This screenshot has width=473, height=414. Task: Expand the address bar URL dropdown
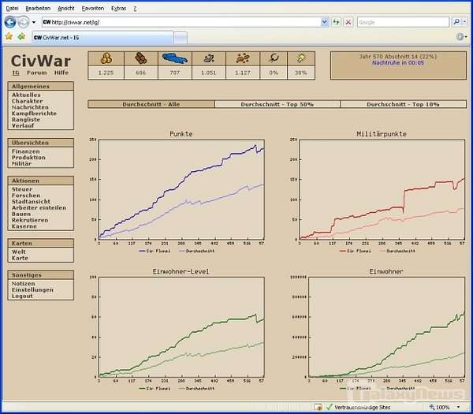325,22
